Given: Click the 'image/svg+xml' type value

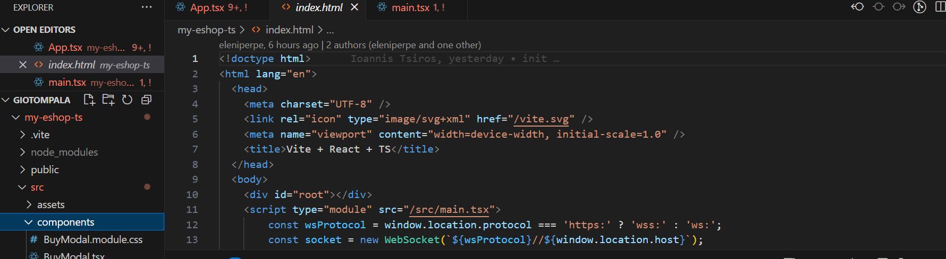Looking at the screenshot, I should point(425,119).
